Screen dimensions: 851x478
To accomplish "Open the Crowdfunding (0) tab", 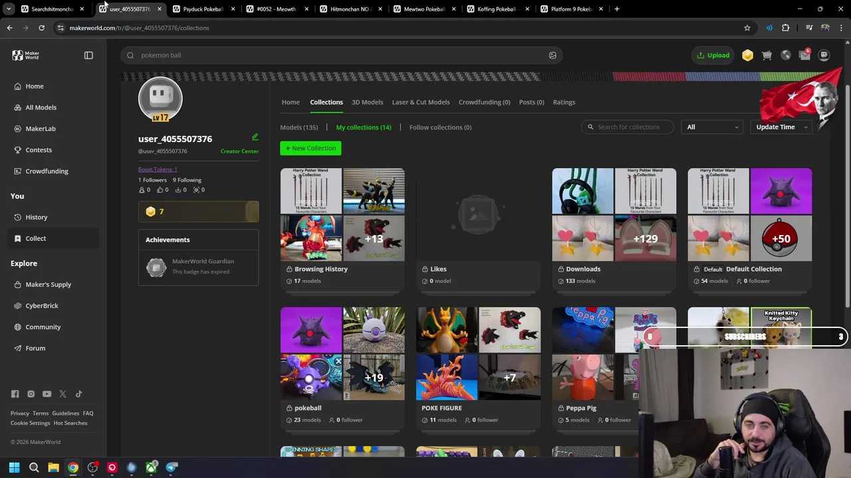I will (x=484, y=102).
